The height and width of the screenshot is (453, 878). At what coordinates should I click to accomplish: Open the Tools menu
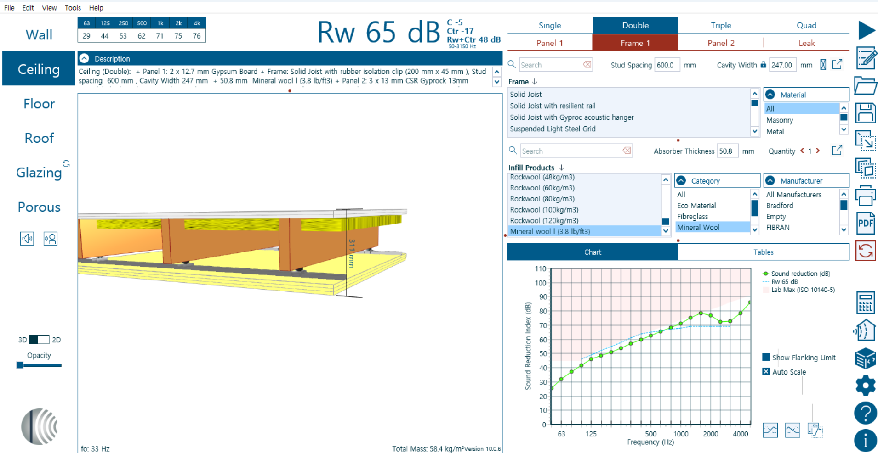(73, 8)
